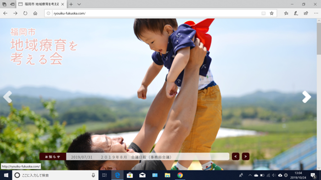Select the 福岡市 地域療育を考える会 tab

tap(41, 4)
